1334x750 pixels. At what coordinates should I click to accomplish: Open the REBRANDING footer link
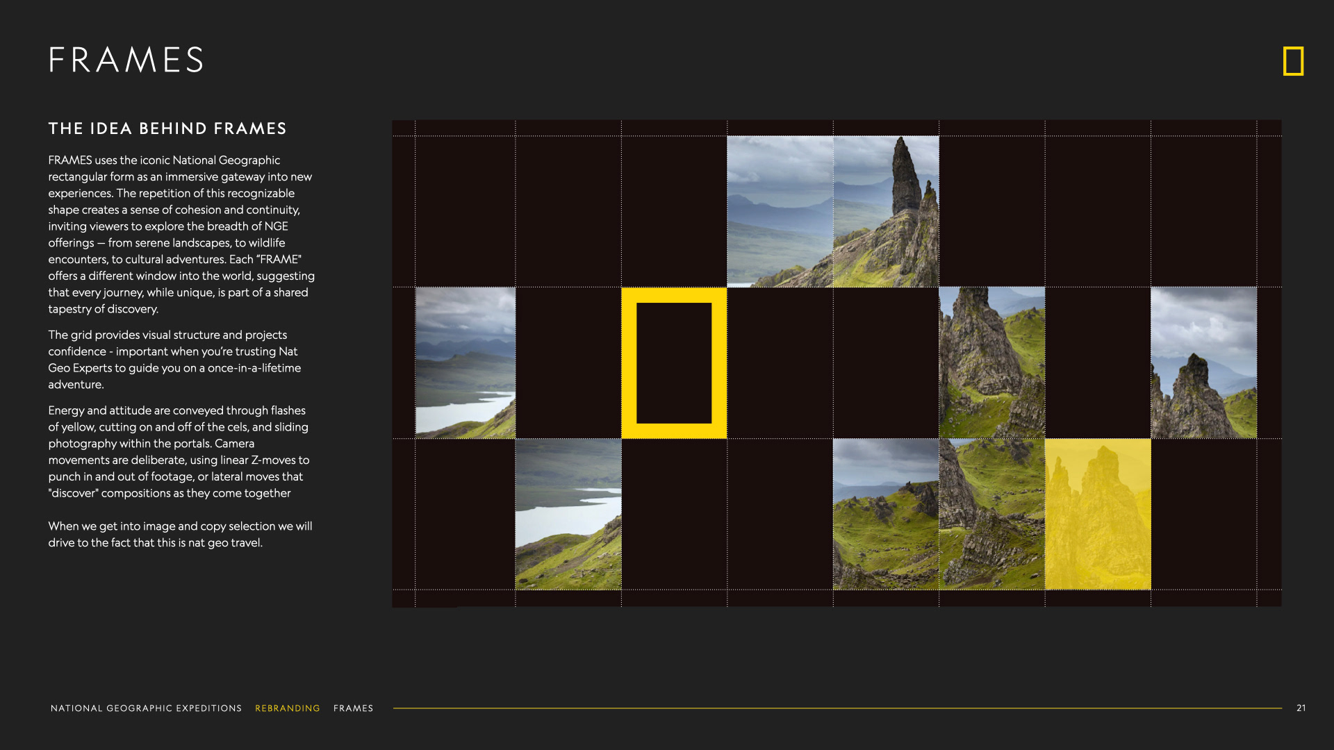288,708
